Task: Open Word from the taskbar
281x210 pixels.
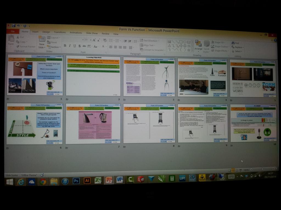Action: (120, 179)
